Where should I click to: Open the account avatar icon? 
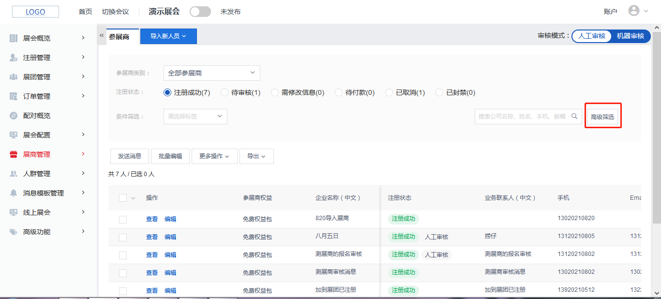click(633, 11)
